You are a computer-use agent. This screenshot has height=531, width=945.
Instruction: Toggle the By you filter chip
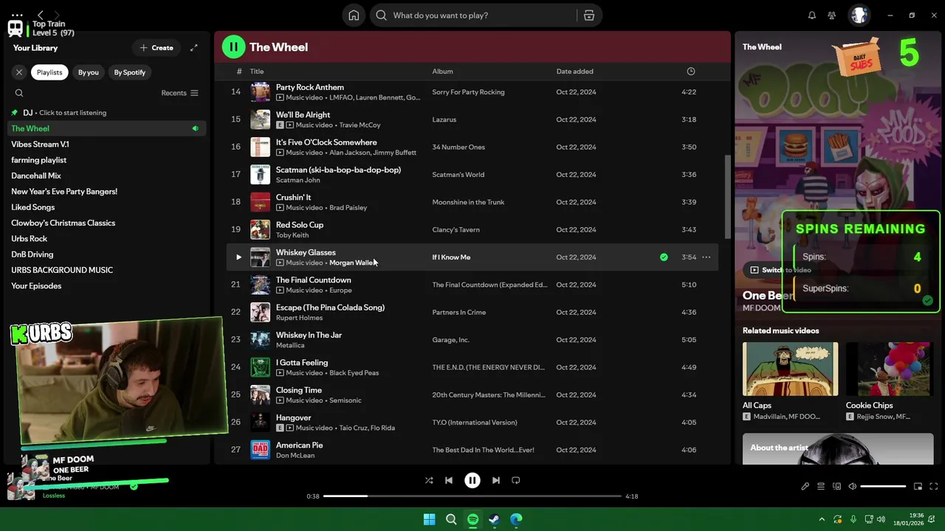(89, 72)
